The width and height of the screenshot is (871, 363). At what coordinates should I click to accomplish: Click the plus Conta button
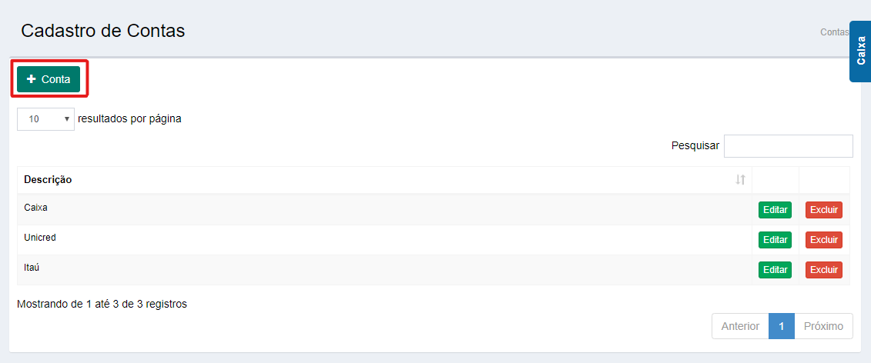coord(49,79)
